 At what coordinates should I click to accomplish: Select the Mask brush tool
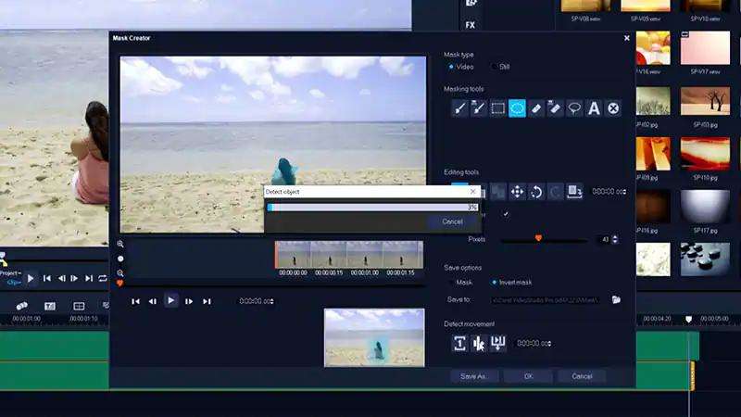(459, 108)
